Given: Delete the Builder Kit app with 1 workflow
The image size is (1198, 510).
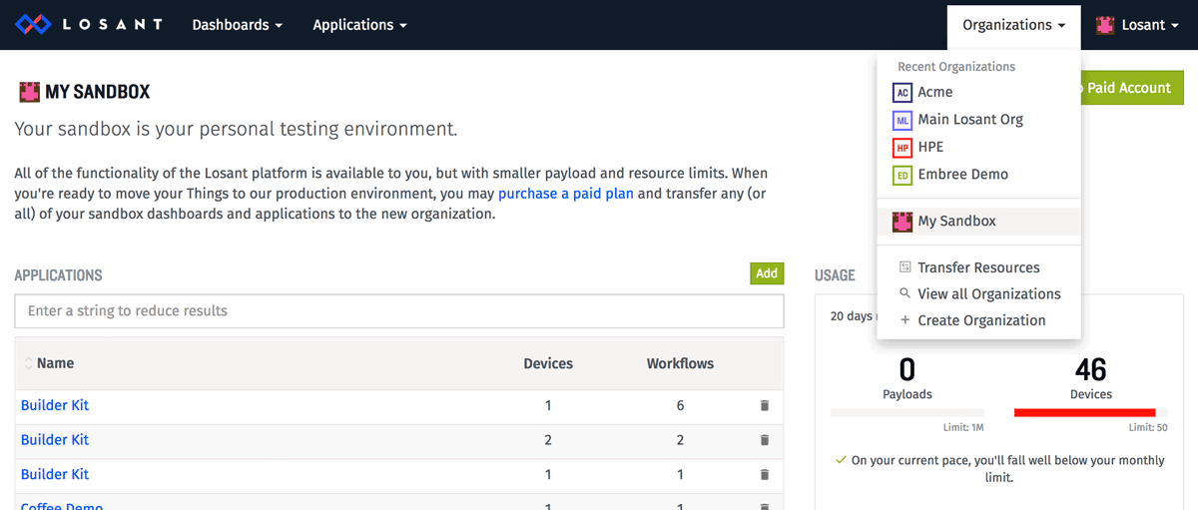Looking at the screenshot, I should (765, 474).
